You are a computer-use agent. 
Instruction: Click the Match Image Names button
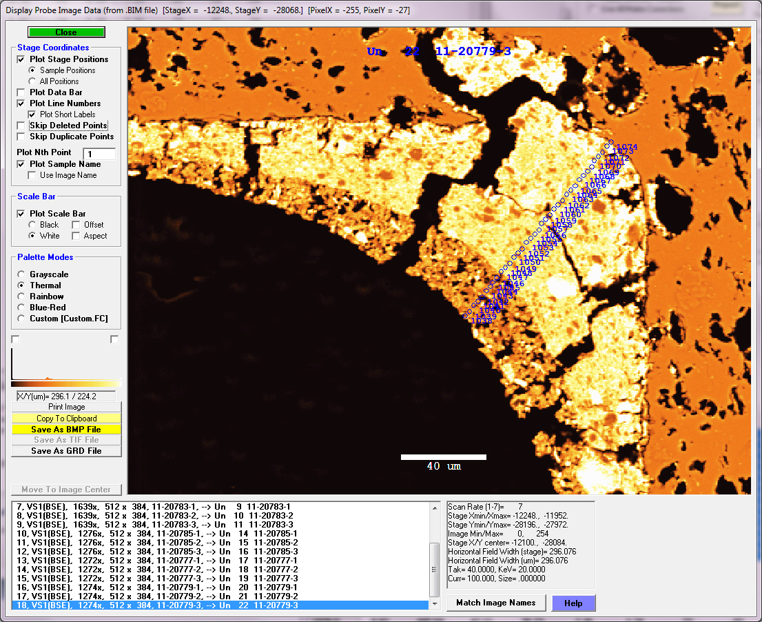[x=496, y=603]
